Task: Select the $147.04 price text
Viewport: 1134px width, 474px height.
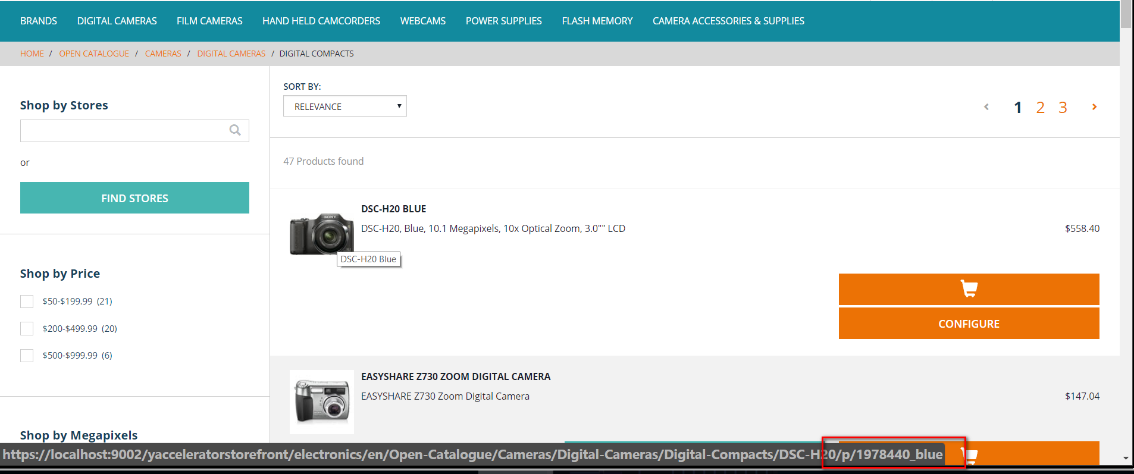Action: pyautogui.click(x=1082, y=396)
